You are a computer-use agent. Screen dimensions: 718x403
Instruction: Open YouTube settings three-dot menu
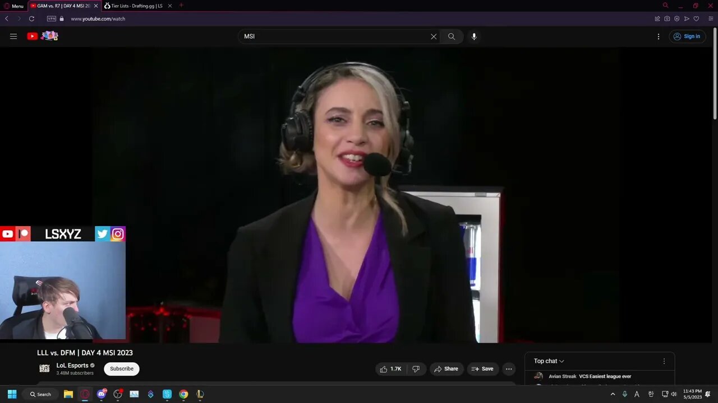coord(659,36)
